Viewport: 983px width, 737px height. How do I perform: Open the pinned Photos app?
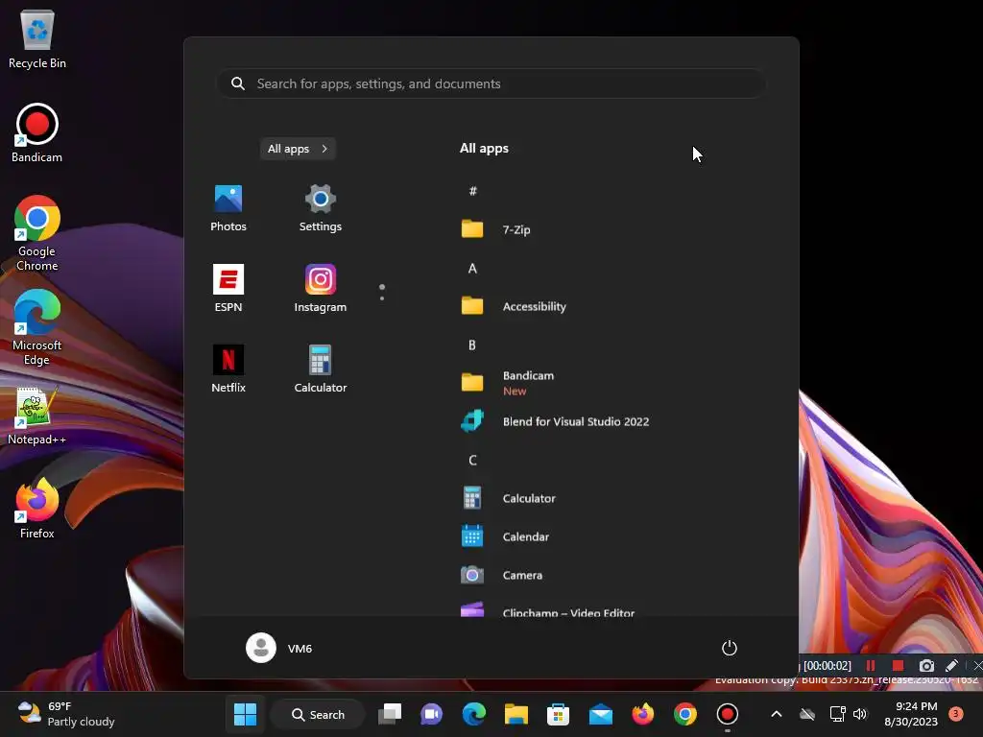pos(228,208)
